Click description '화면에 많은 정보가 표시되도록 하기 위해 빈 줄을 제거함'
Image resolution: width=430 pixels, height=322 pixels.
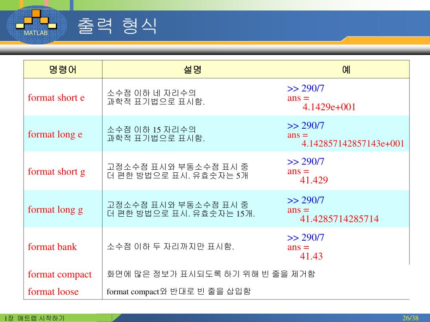(x=211, y=274)
